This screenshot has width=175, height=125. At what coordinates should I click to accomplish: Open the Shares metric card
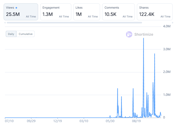(155, 12)
